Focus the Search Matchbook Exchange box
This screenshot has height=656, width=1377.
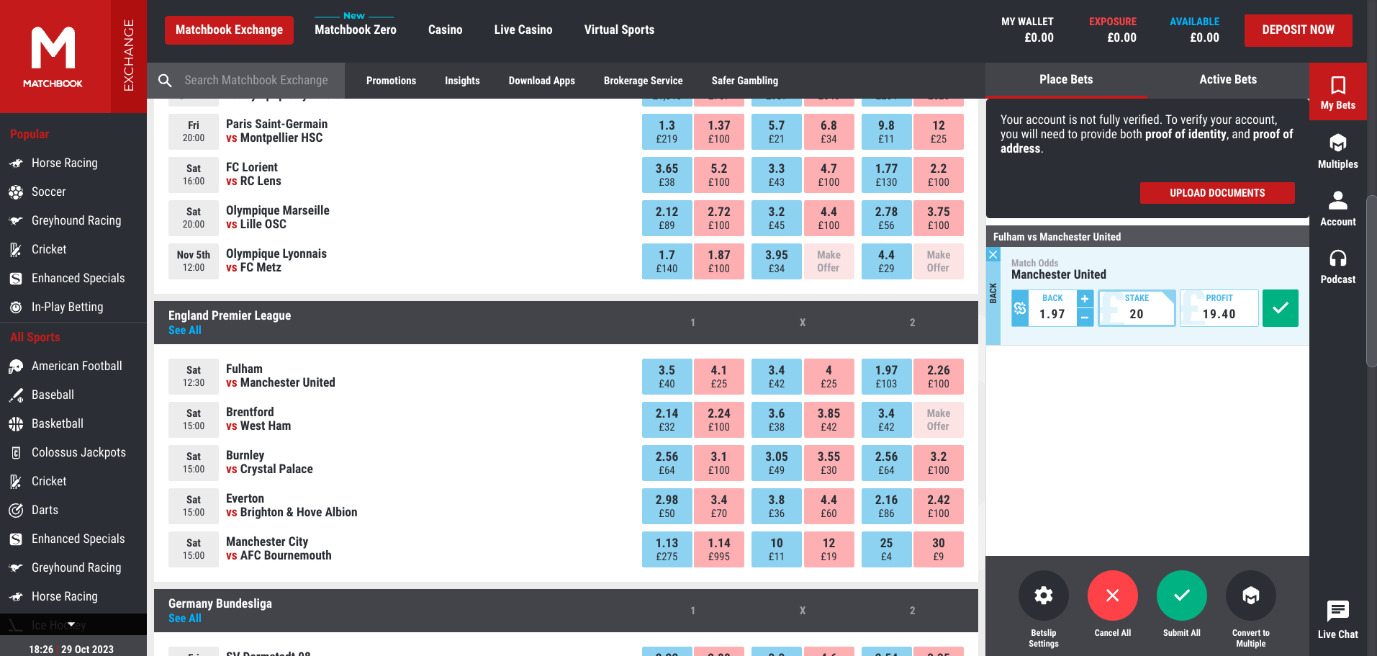coord(256,81)
